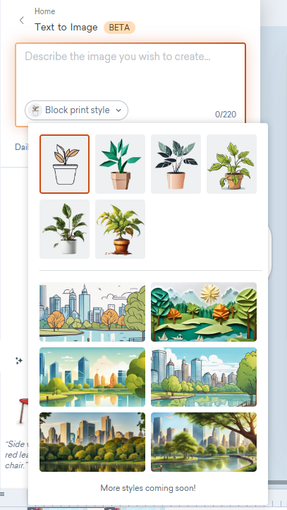Choose the illustrated skyline with clouds preview

coord(204,377)
